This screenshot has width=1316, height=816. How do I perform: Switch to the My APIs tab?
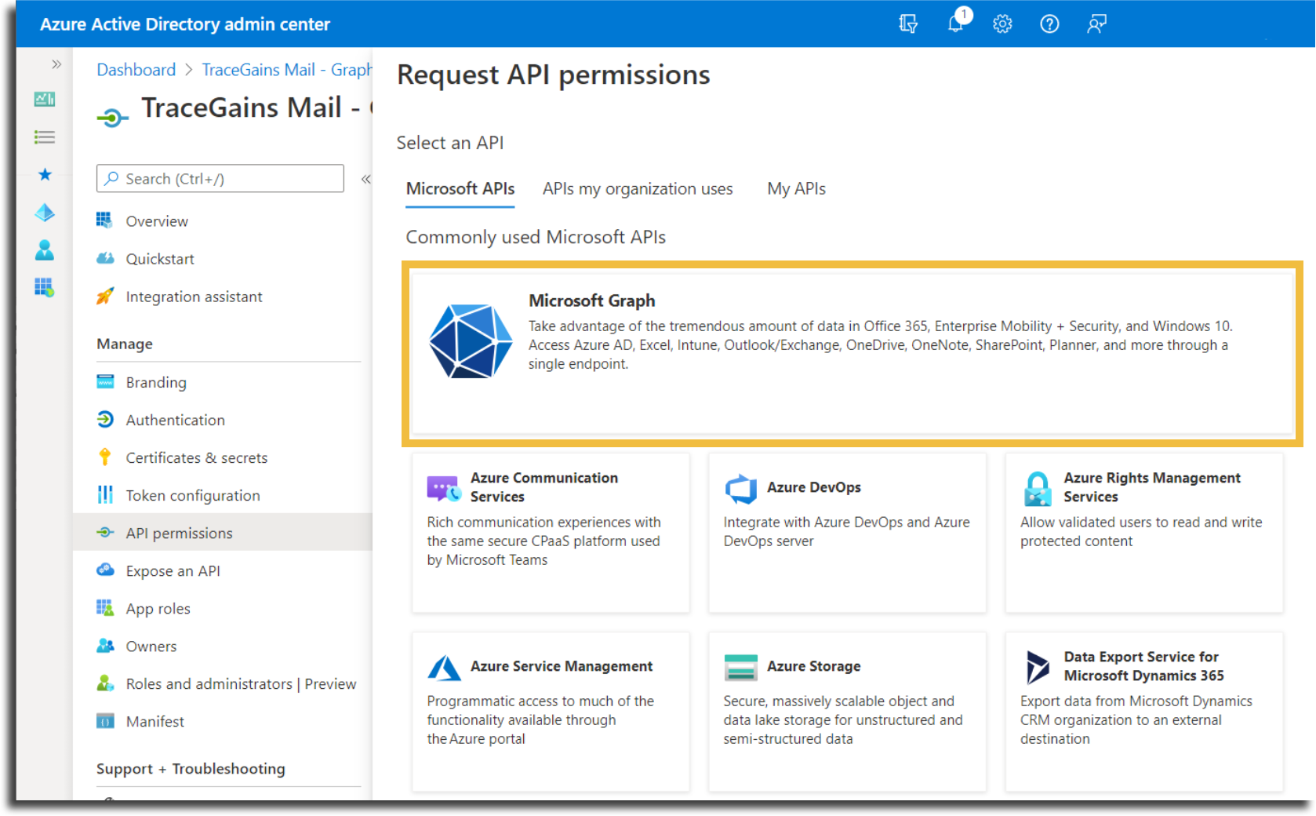click(796, 189)
